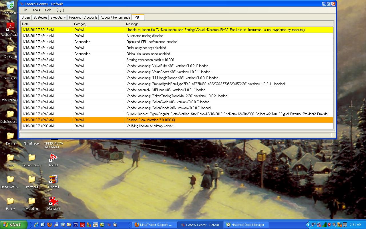
Task: Click the Windows start button
Action: pyautogui.click(x=13, y=225)
